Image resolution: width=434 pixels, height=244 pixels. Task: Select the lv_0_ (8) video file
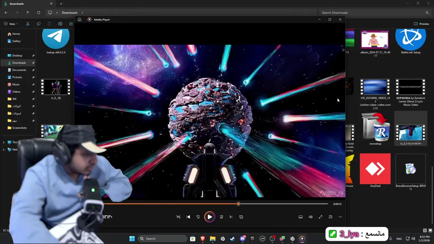coord(56,89)
